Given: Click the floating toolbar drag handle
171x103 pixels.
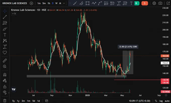Looking at the screenshot, I should pyautogui.click(x=70, y=3).
